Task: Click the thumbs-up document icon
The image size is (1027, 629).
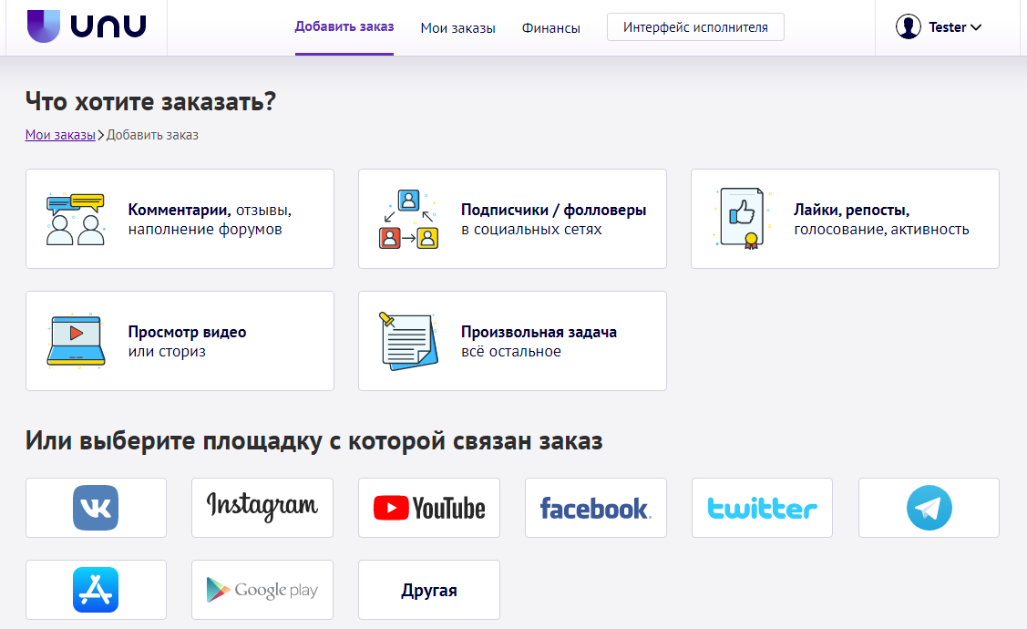Action: pyautogui.click(x=742, y=219)
